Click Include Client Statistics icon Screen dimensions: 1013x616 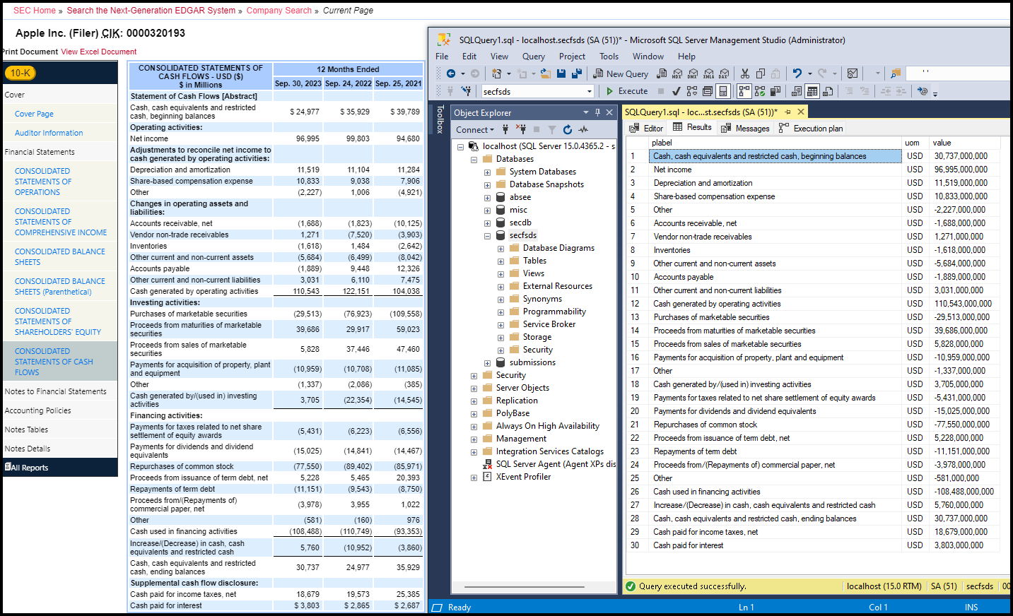tap(775, 91)
